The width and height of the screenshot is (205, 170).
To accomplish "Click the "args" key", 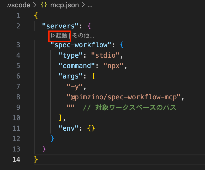I will pyautogui.click(x=71, y=76).
